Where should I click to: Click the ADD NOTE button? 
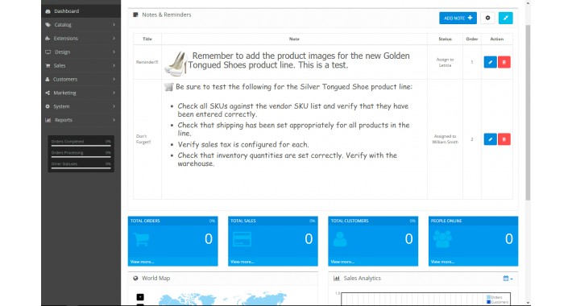point(458,18)
